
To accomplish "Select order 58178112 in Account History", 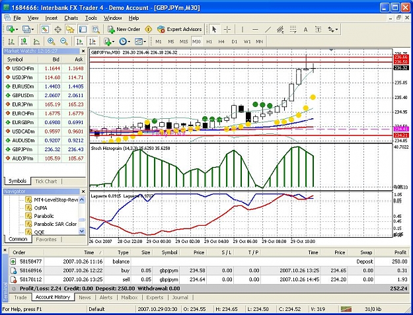I will (209, 279).
